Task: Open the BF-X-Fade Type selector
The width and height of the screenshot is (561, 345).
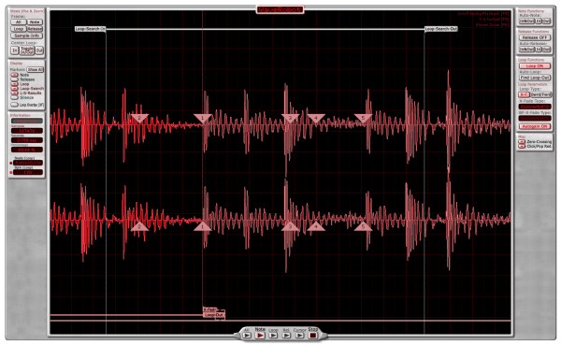Action: point(535,118)
